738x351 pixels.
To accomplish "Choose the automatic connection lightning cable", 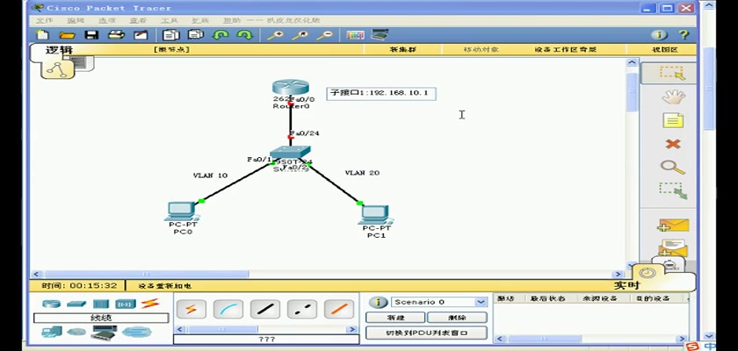I will pyautogui.click(x=192, y=310).
